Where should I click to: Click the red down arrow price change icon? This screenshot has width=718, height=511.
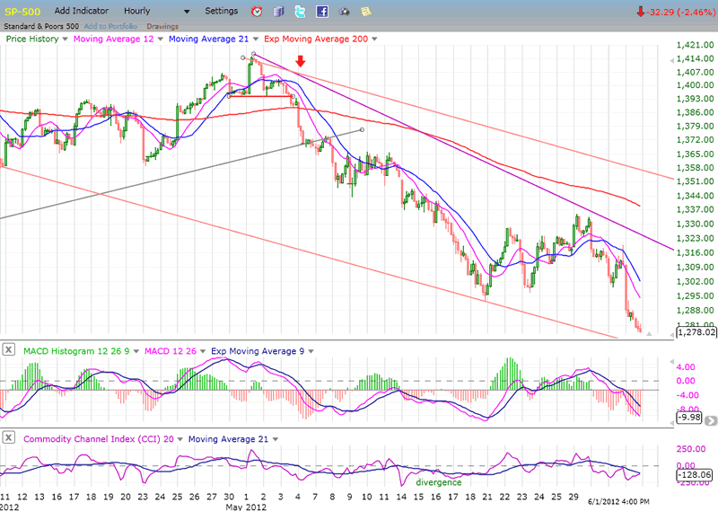(641, 12)
